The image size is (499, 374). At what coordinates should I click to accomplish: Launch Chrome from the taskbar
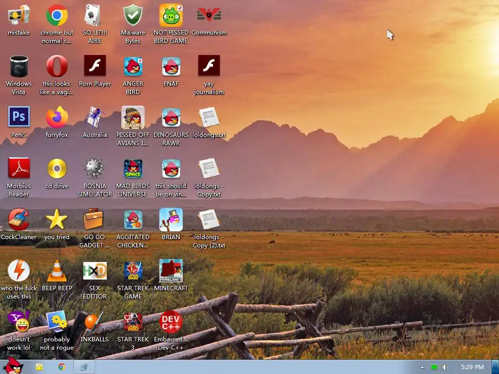[62, 367]
